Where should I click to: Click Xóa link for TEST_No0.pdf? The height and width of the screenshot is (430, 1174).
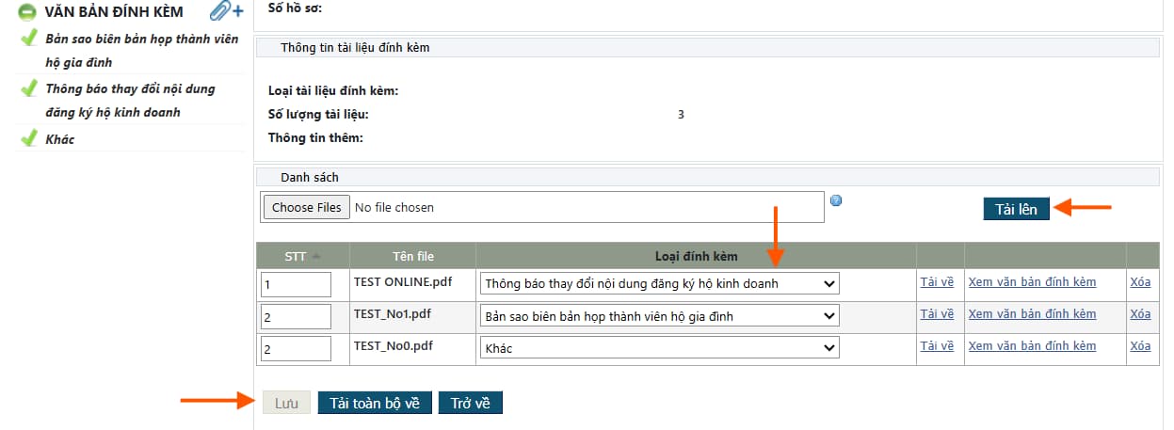point(1140,345)
